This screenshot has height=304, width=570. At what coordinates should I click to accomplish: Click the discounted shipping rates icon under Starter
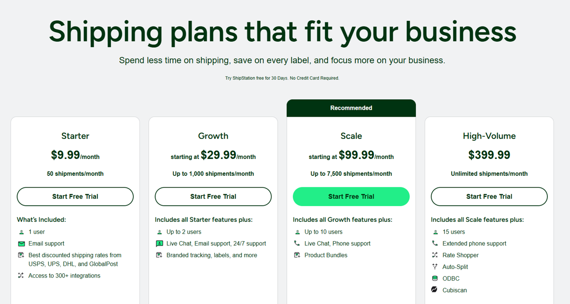tap(21, 255)
